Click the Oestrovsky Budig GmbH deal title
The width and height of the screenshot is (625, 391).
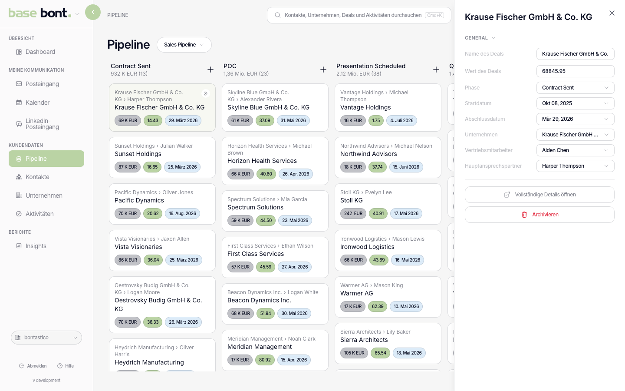158,305
